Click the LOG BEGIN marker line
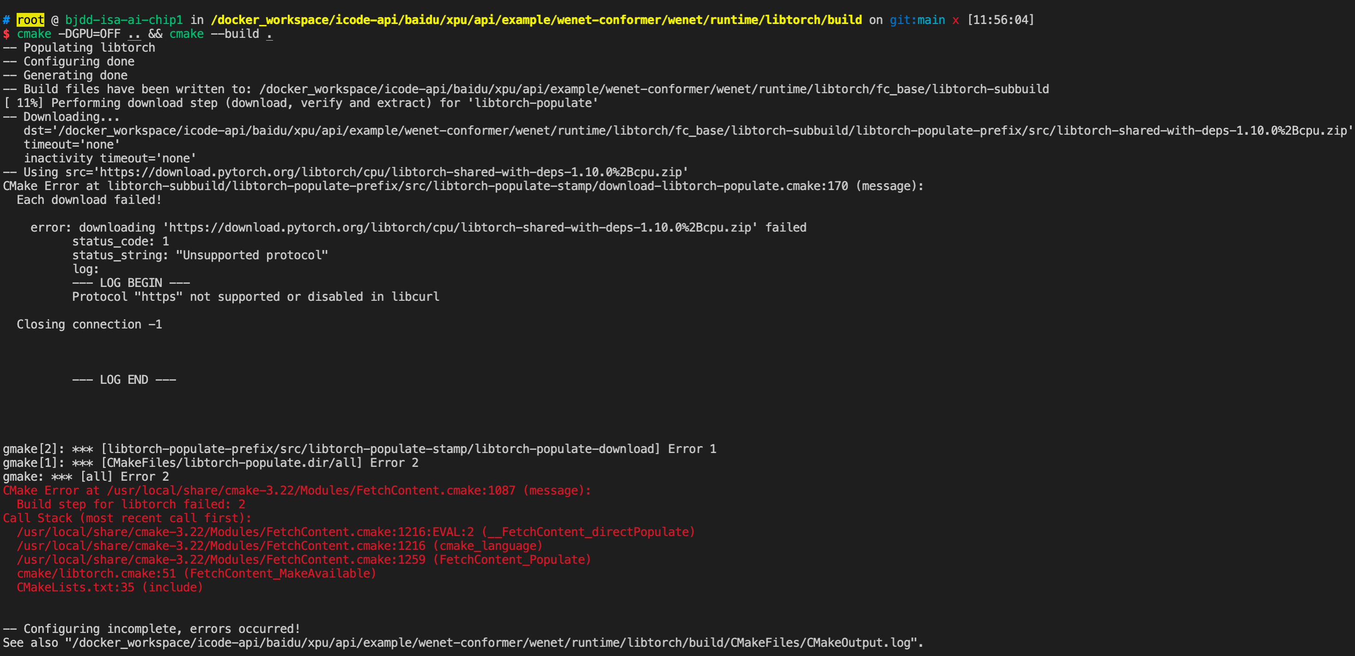 [x=130, y=283]
